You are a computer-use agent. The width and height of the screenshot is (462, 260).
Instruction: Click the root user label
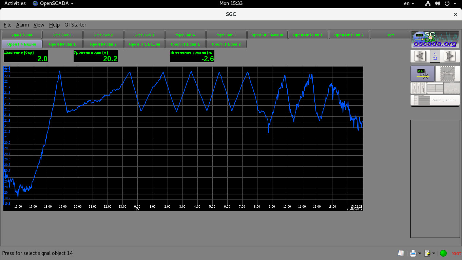(456, 253)
